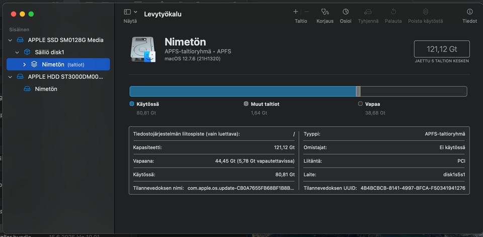Image resolution: width=483 pixels, height=237 pixels.
Task: Remove a volume with the minus icon
Action: click(306, 12)
